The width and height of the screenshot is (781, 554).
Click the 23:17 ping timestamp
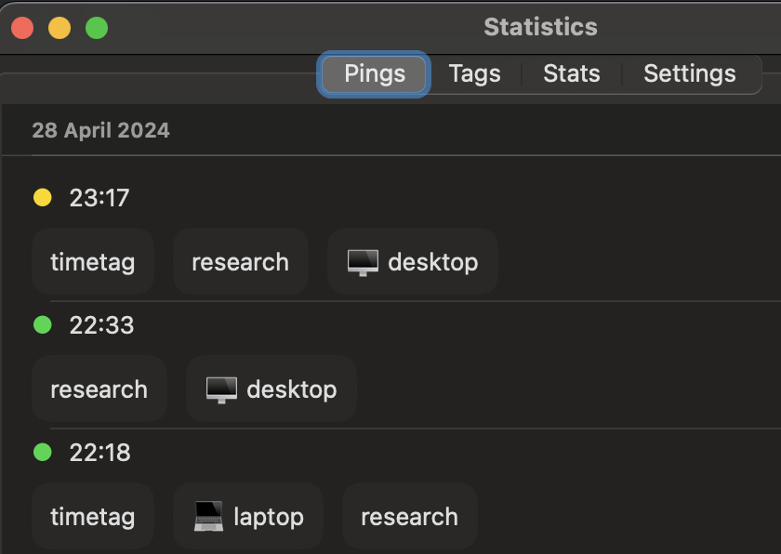pos(99,198)
